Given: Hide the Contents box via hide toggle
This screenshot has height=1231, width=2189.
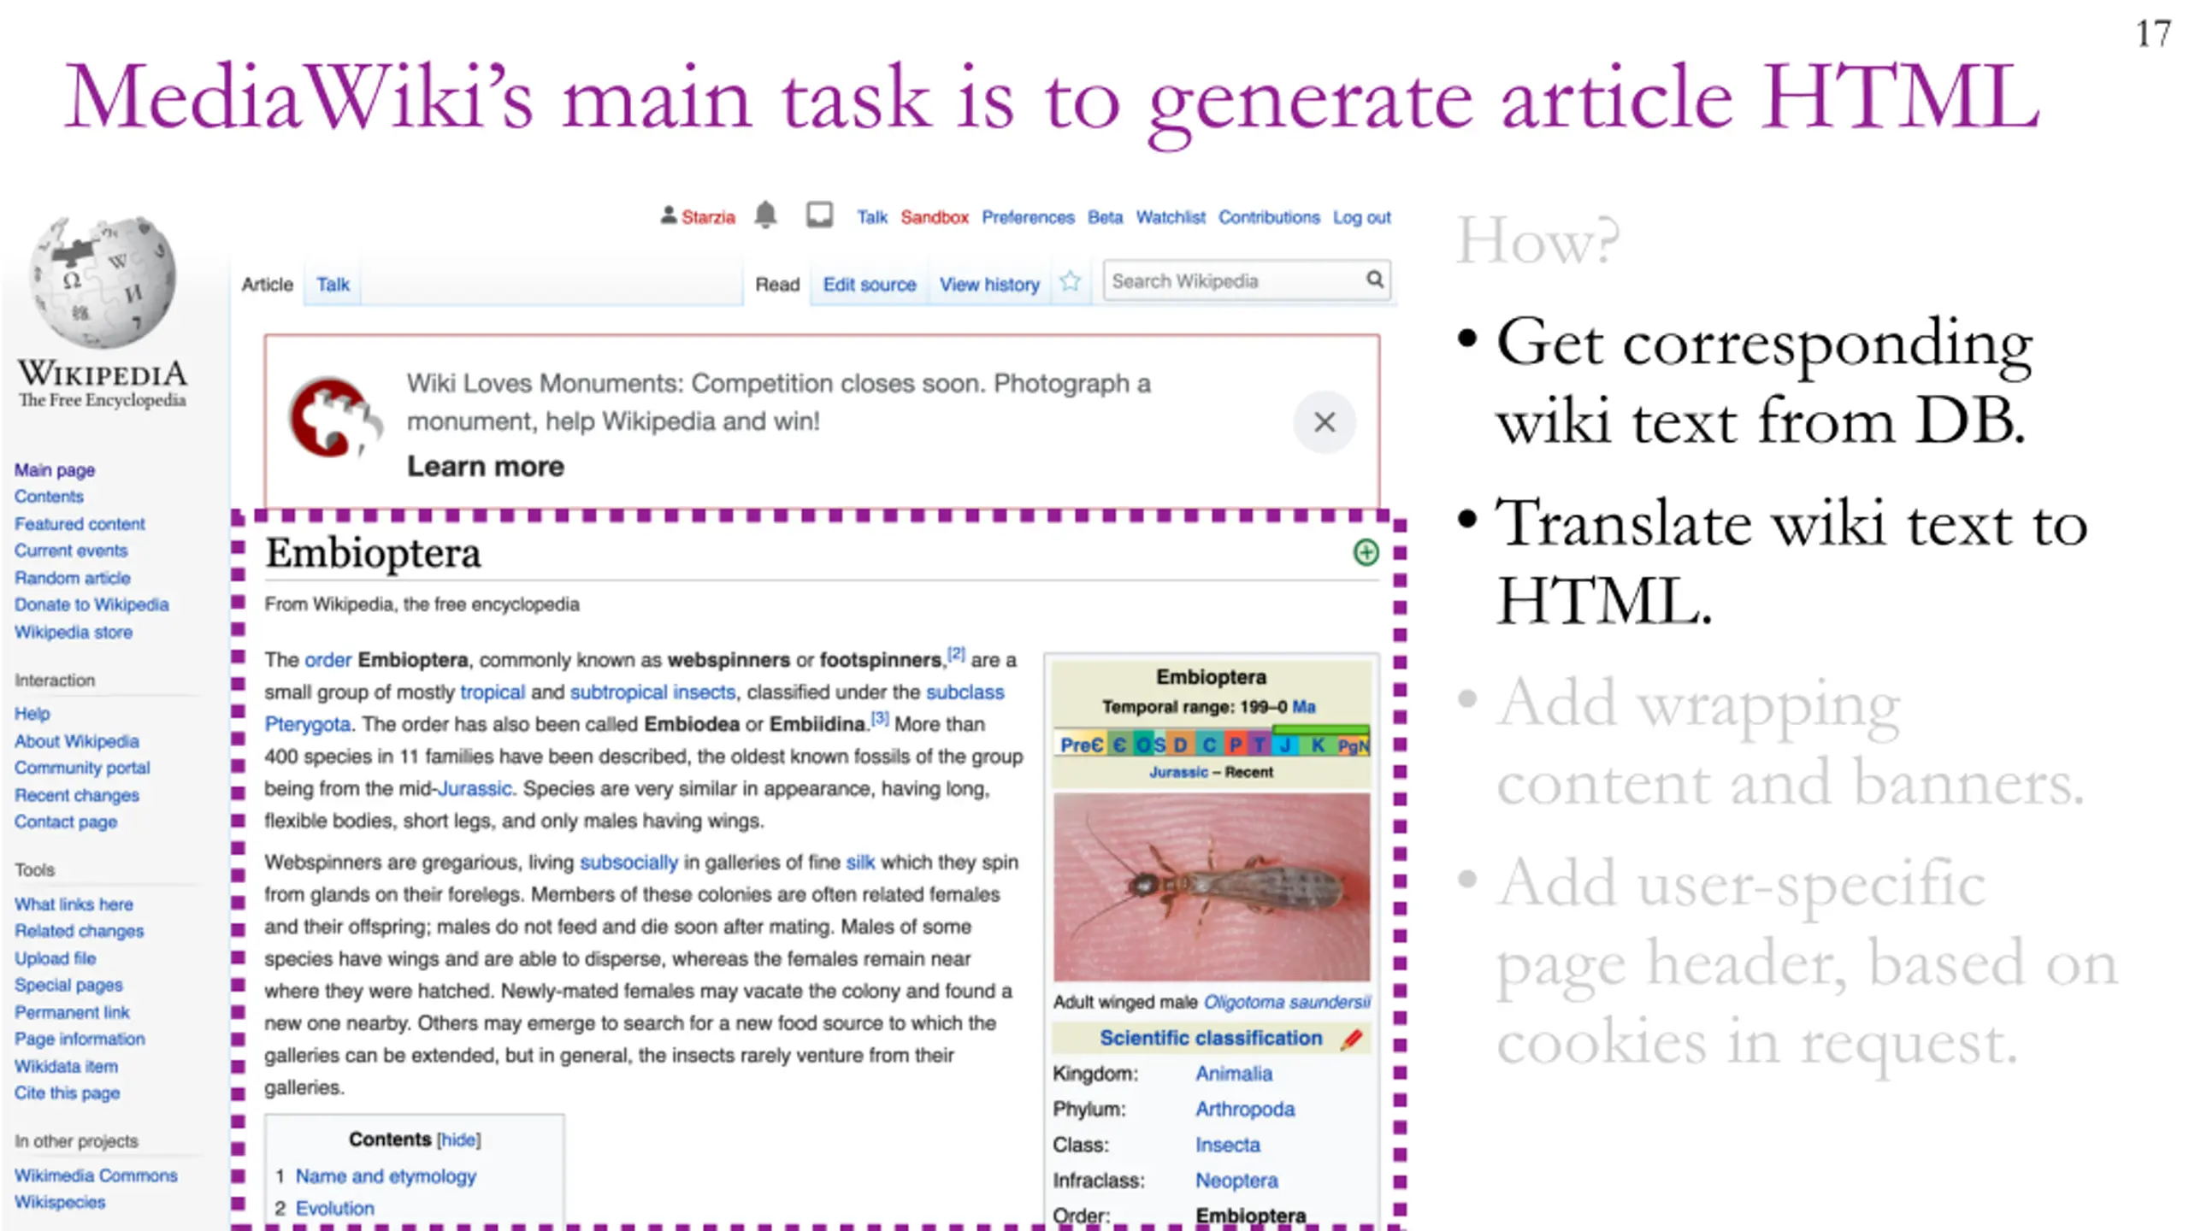Looking at the screenshot, I should coord(458,1140).
